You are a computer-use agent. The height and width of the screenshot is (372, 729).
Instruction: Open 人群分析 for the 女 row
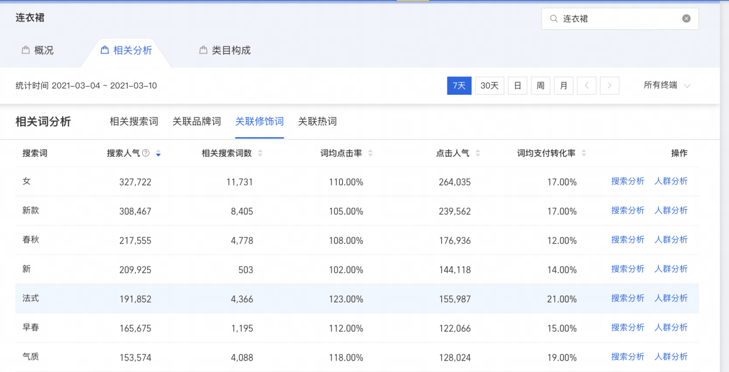671,181
